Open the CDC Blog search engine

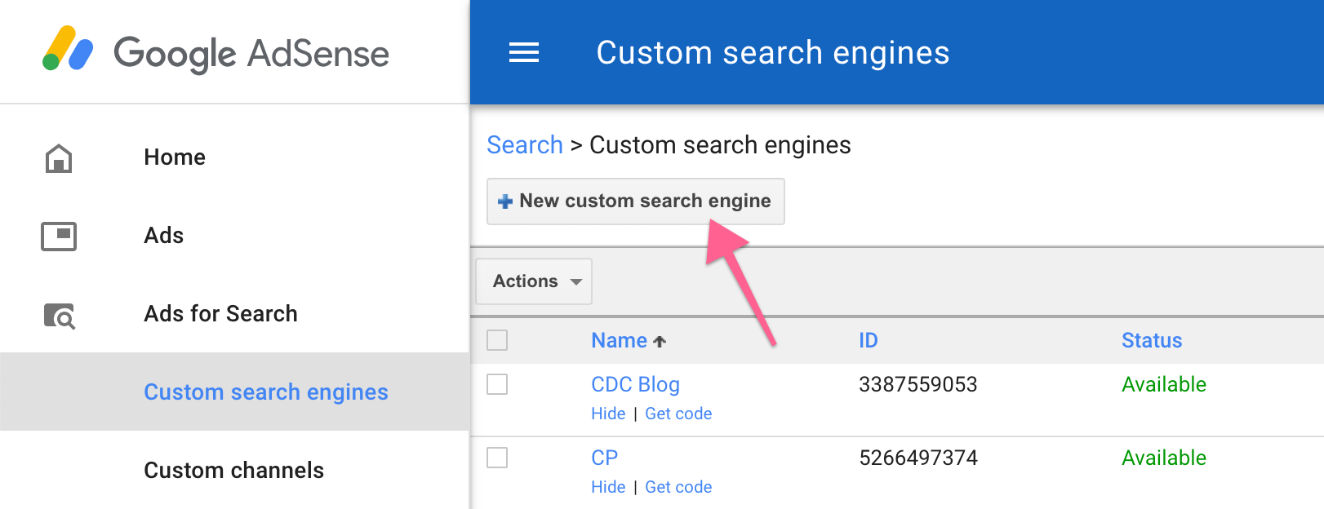(x=635, y=384)
